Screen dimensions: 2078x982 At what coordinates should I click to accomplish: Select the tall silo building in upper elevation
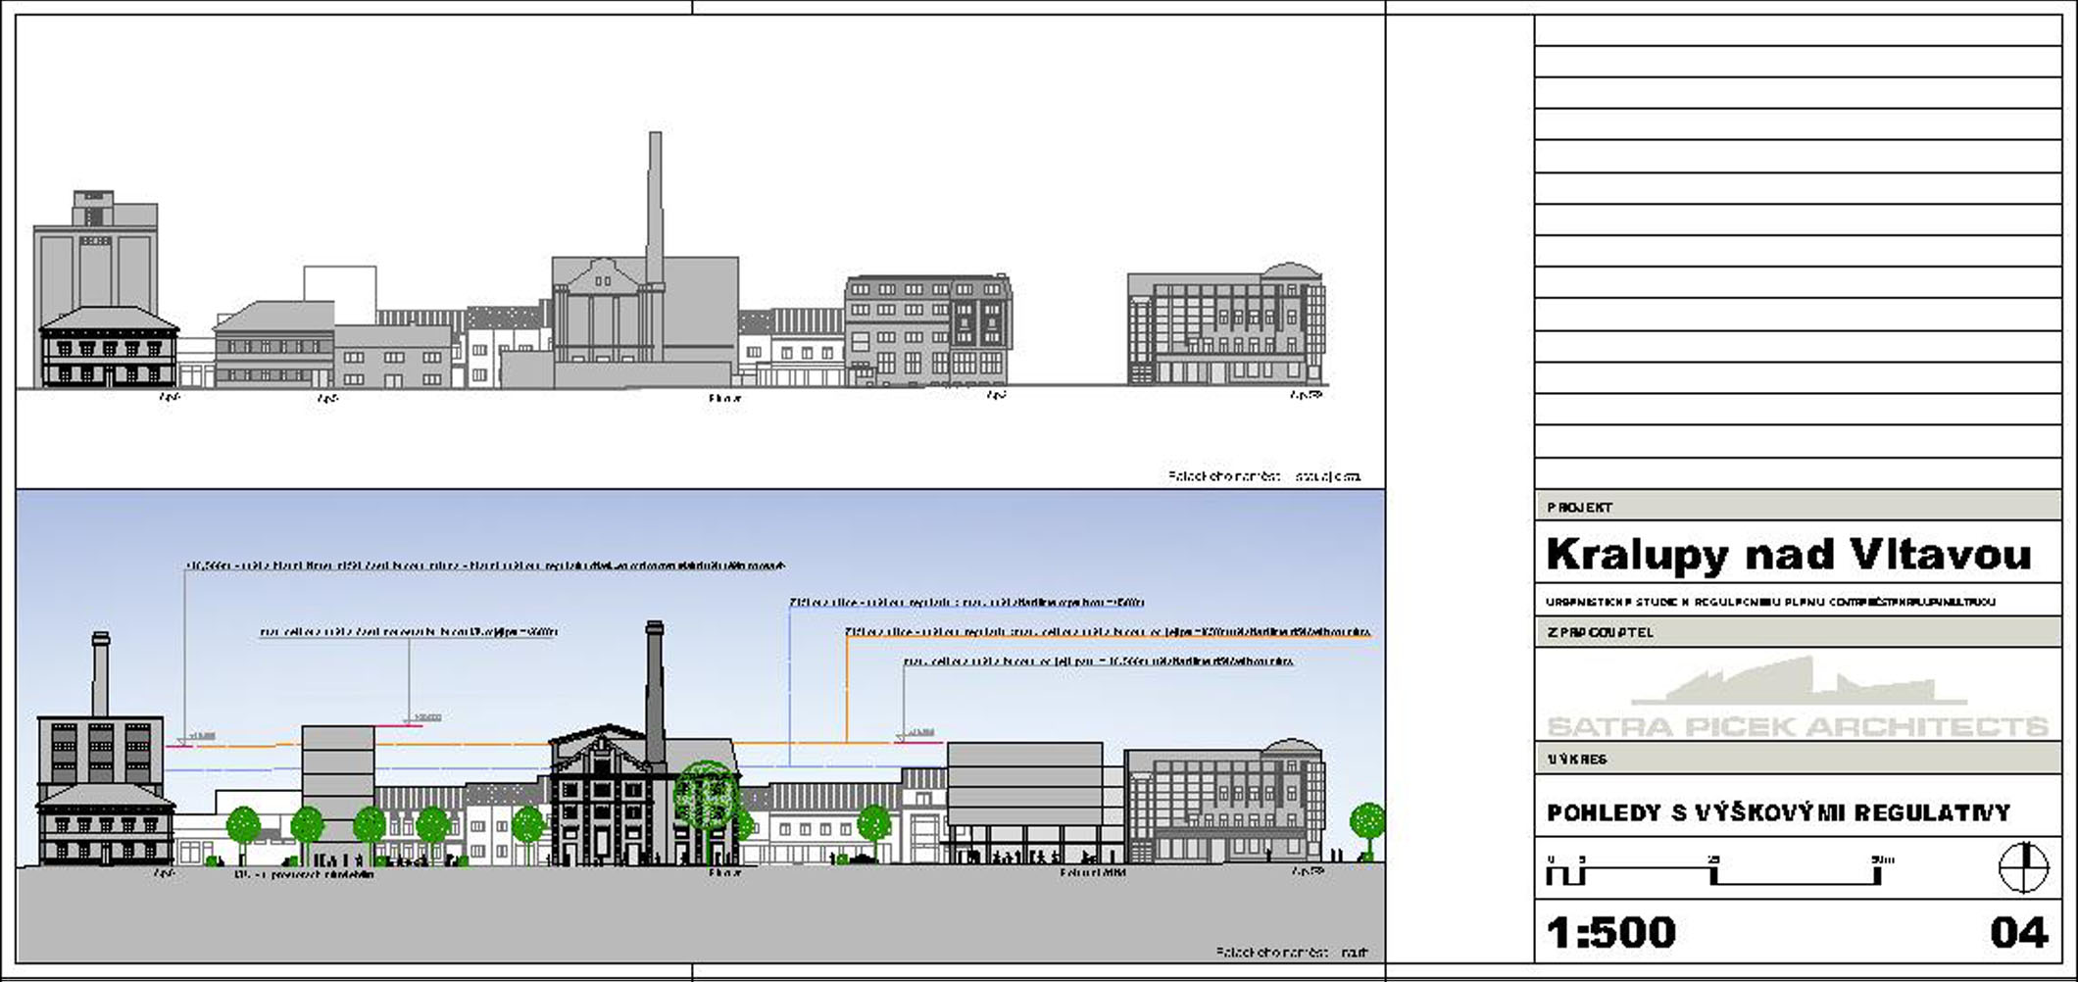(x=95, y=255)
